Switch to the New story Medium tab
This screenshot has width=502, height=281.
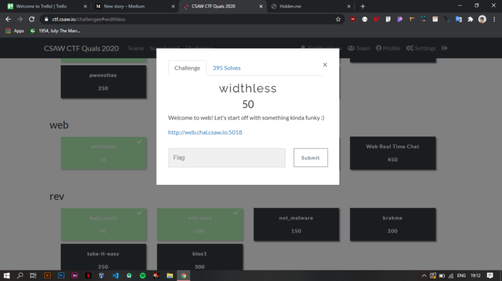tap(134, 6)
